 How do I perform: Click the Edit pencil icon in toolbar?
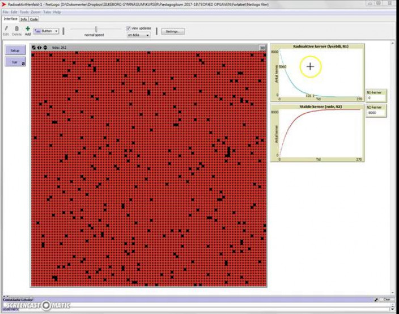pyautogui.click(x=6, y=28)
